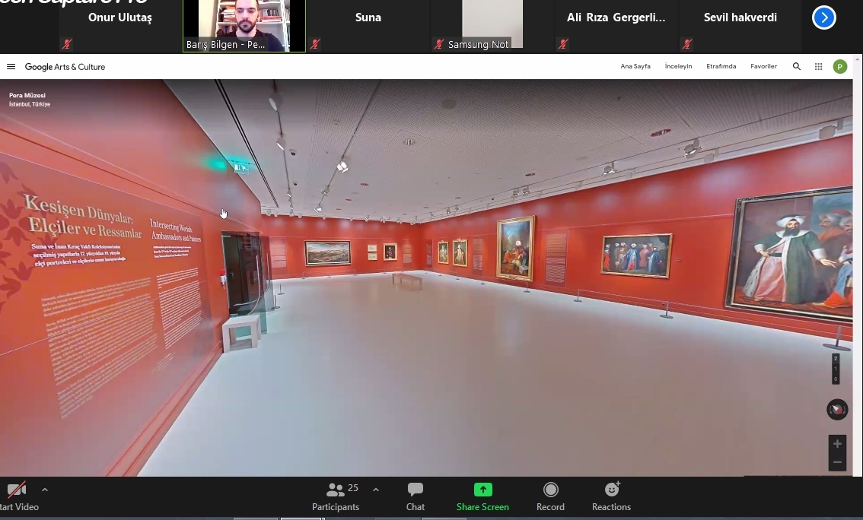863x520 pixels.
Task: Click the group painting of figures in robes
Action: click(636, 255)
